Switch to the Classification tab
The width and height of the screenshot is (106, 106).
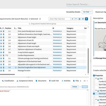8,81
